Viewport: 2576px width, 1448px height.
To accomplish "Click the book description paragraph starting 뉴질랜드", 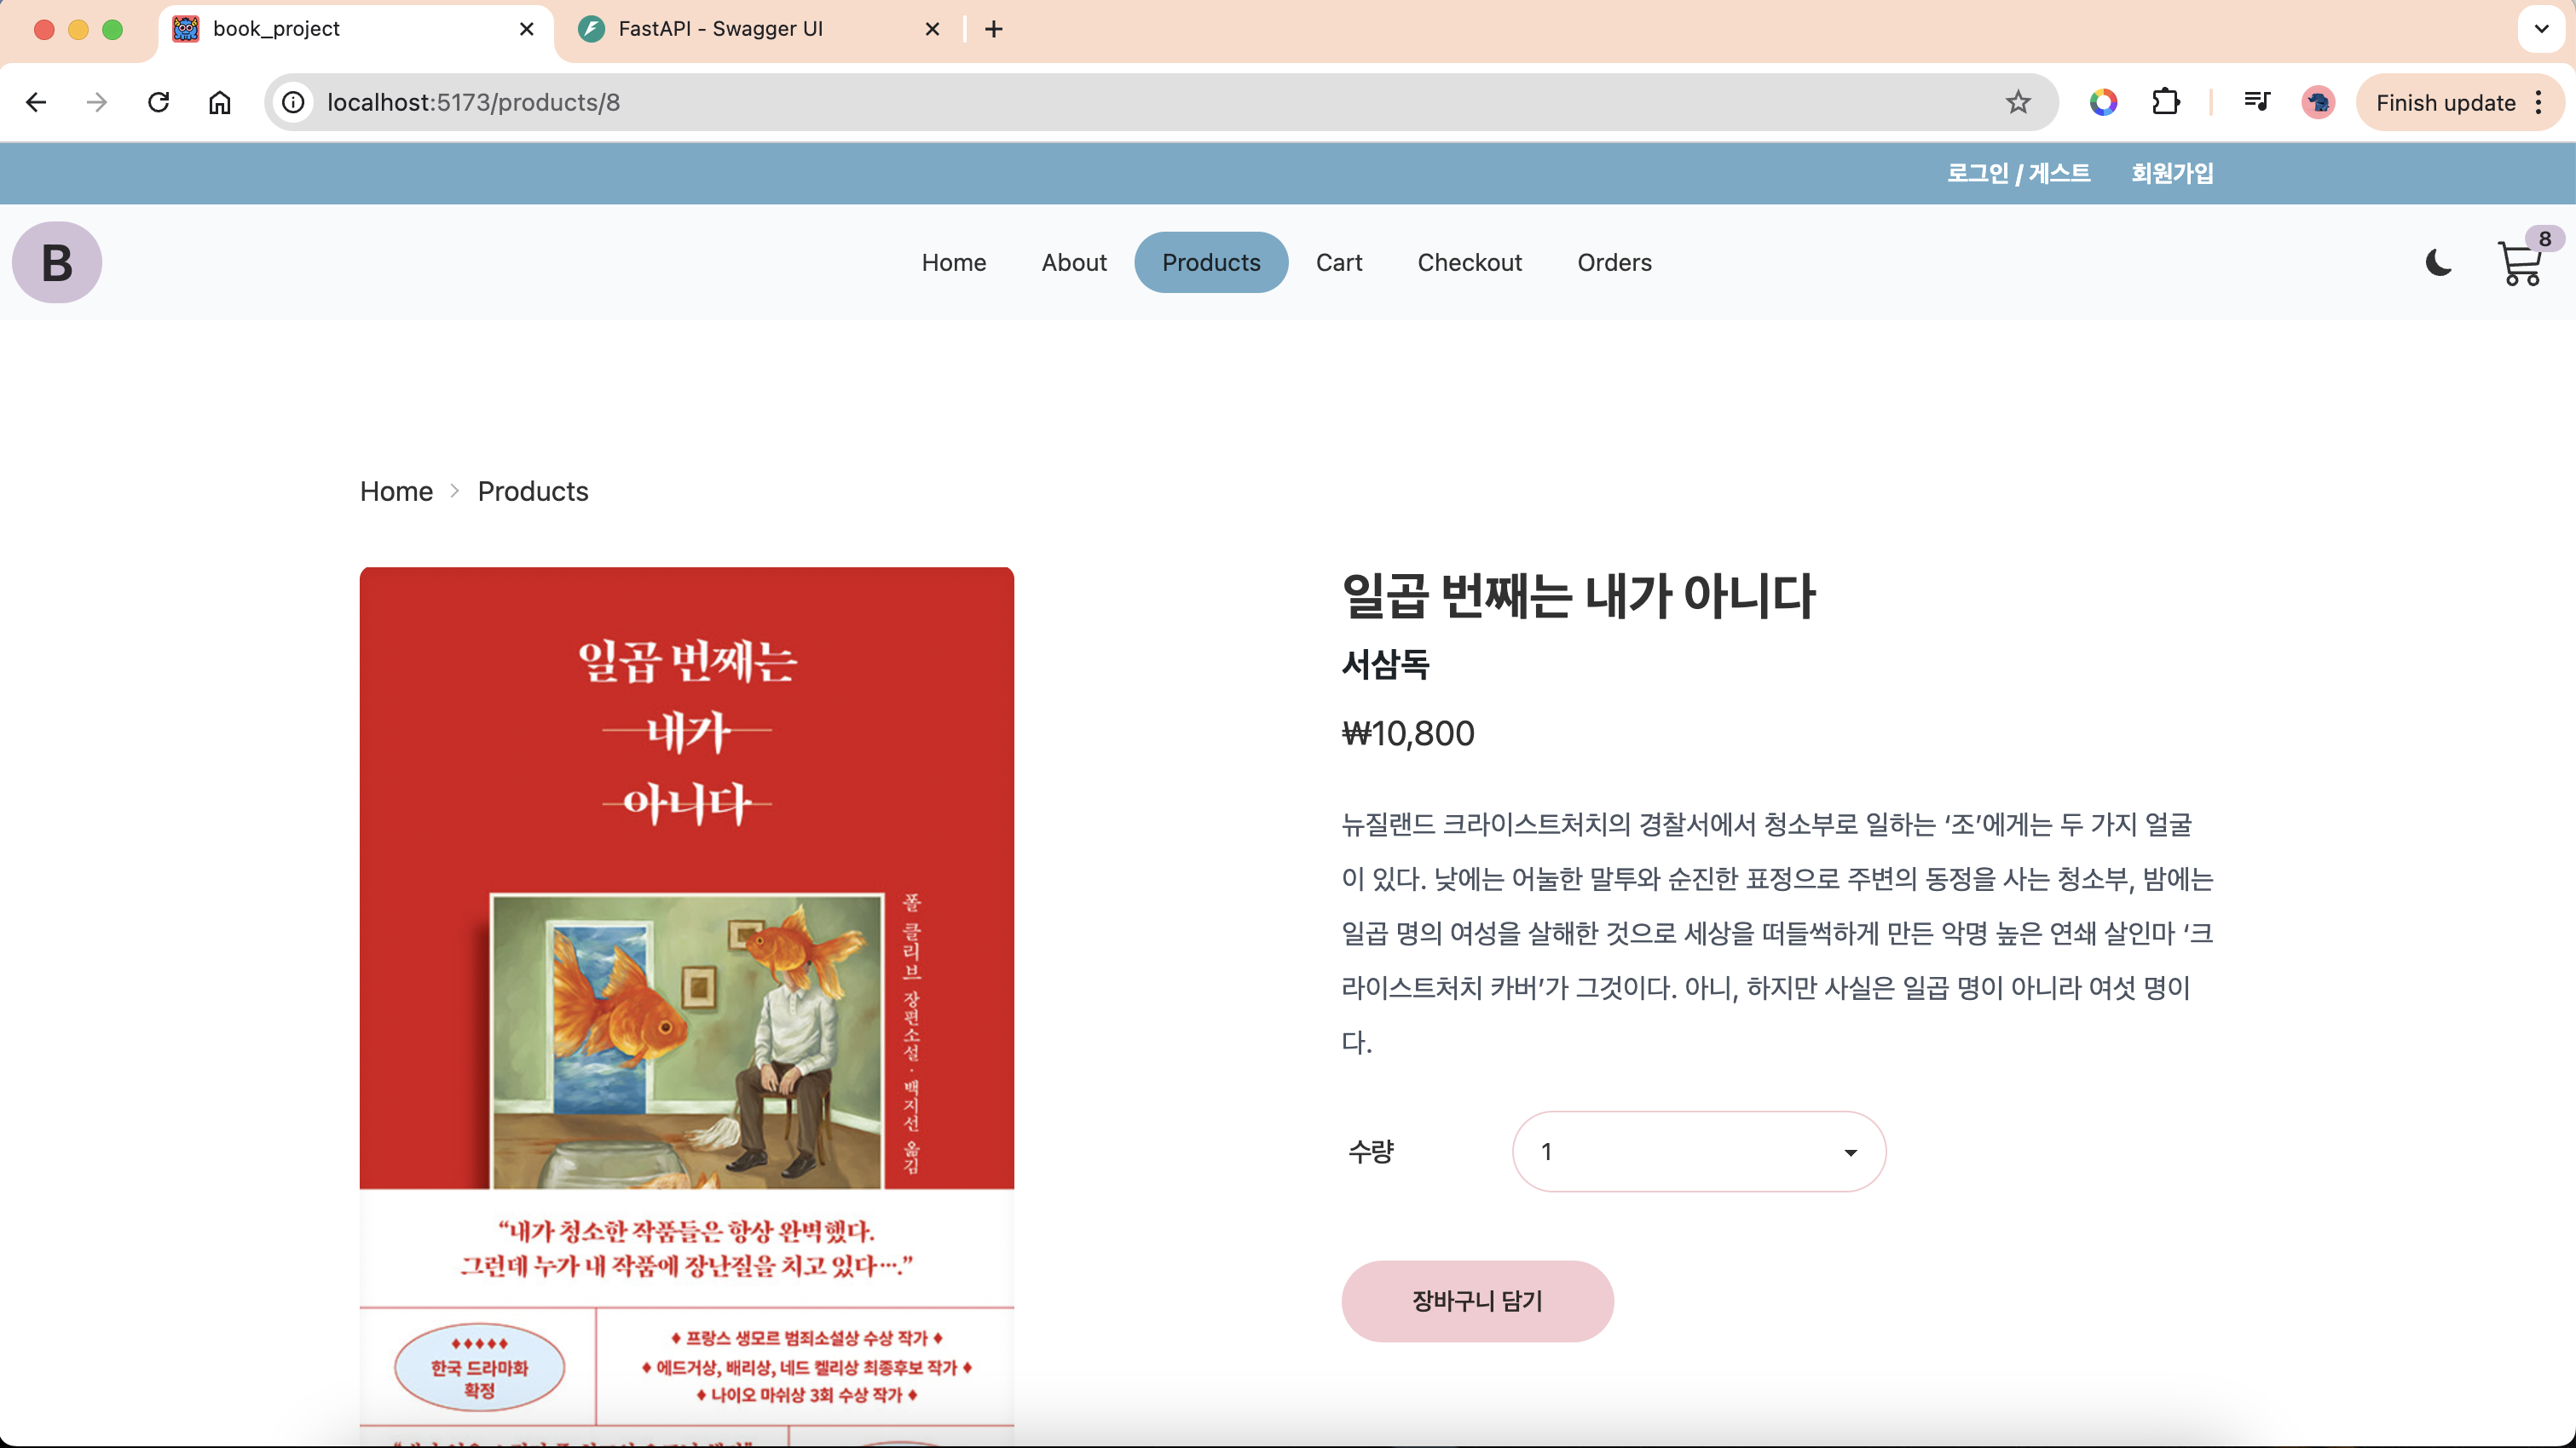I will (1777, 933).
